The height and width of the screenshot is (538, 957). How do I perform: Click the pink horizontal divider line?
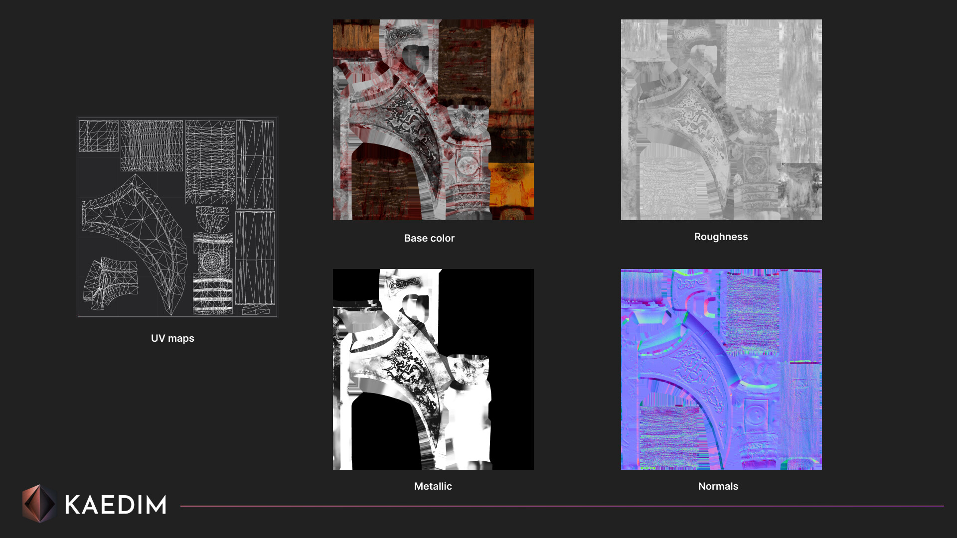point(562,506)
